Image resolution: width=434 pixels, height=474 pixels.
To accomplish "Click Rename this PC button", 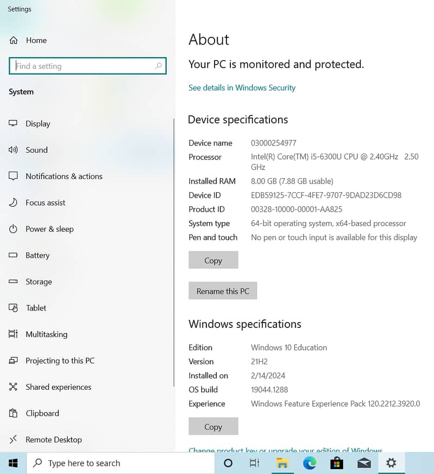I will (x=223, y=291).
